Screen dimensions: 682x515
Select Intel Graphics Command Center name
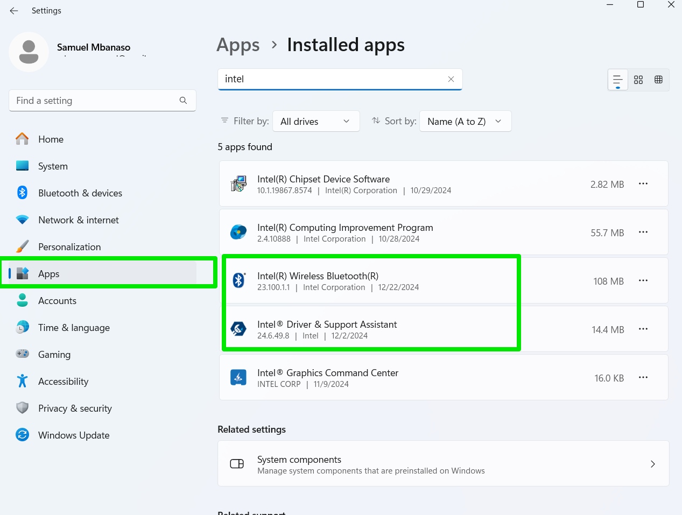tap(328, 373)
